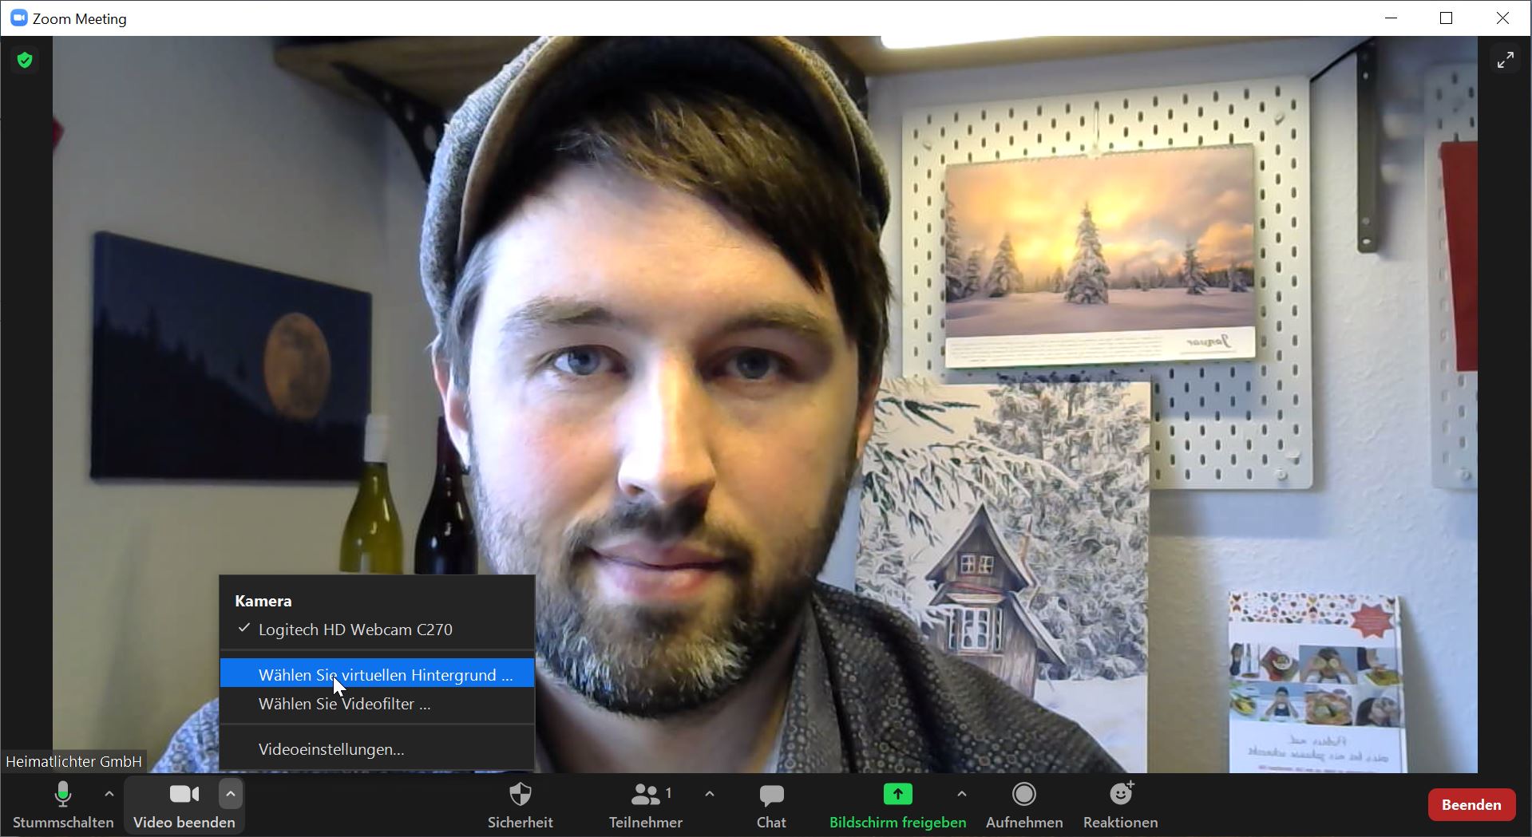The image size is (1532, 837).
Task: Expand the arrow next to Teilnehmer
Action: point(710,794)
